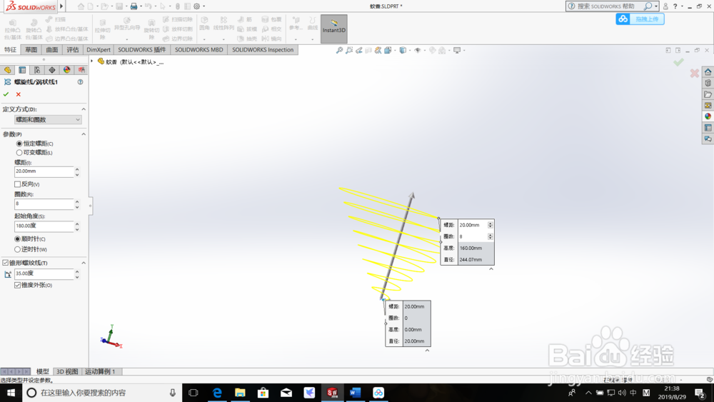Image resolution: width=714 pixels, height=402 pixels.
Task: Open Display Style cube icon
Action: (403, 50)
